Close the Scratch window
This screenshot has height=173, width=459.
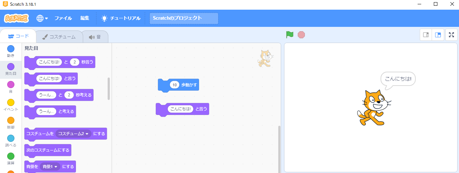point(452,4)
